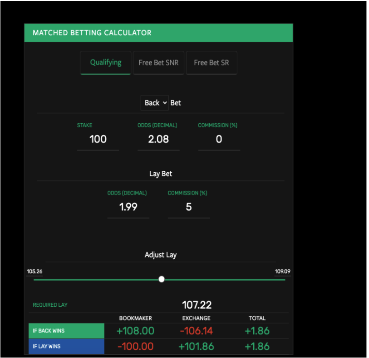
Task: Click the 109.09 maximum lay label
Action: 282,271
